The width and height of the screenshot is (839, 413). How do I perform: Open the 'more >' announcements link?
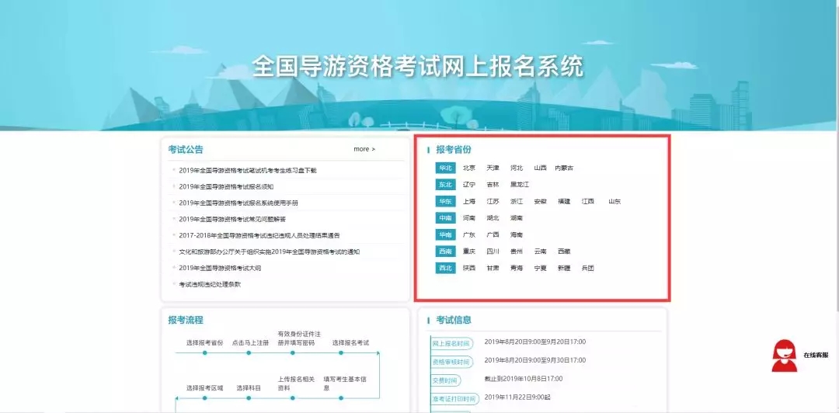click(364, 149)
